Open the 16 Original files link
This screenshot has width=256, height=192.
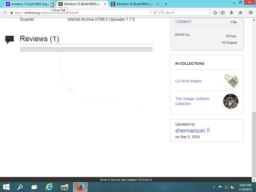(229, 42)
